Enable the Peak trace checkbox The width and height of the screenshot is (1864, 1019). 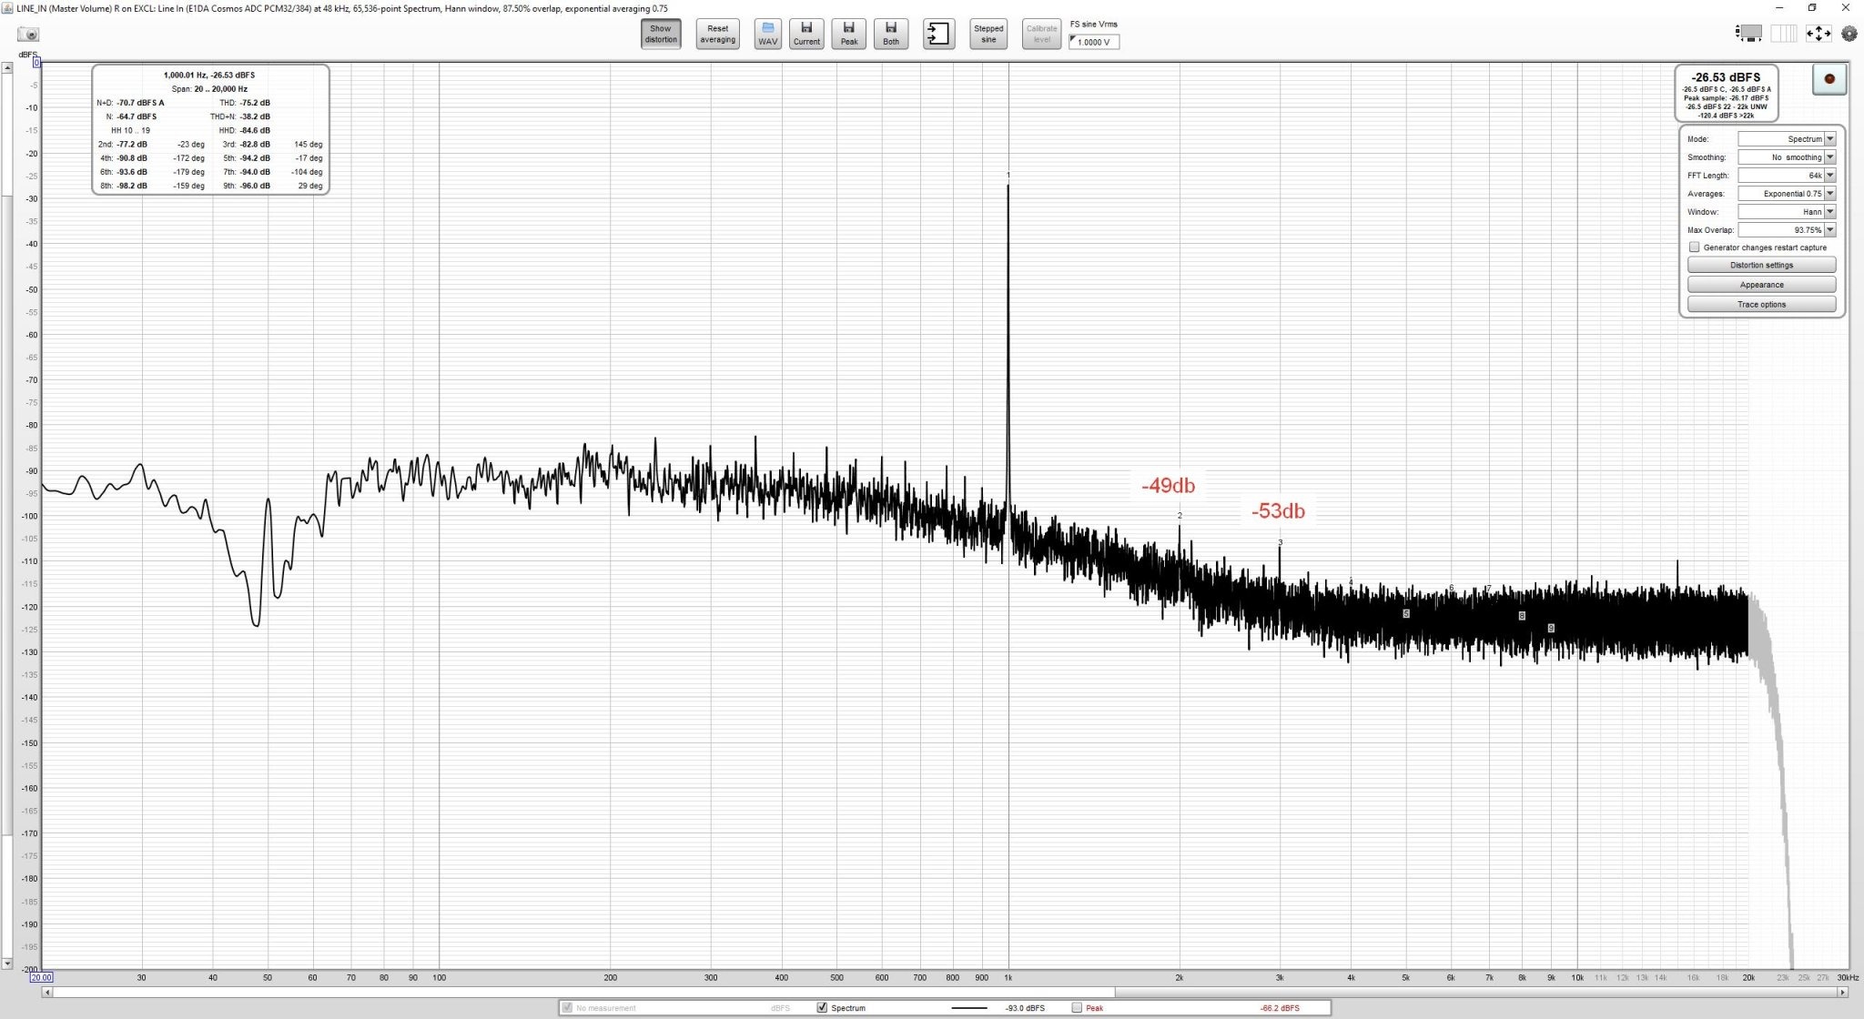pos(1077,1008)
